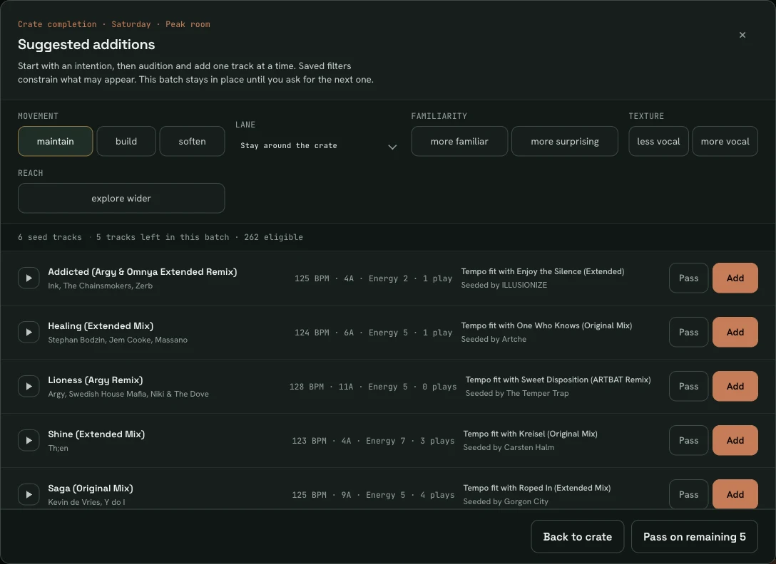Click artists Argy, Swedish House Mafia, Niki & The Dove

(128, 394)
